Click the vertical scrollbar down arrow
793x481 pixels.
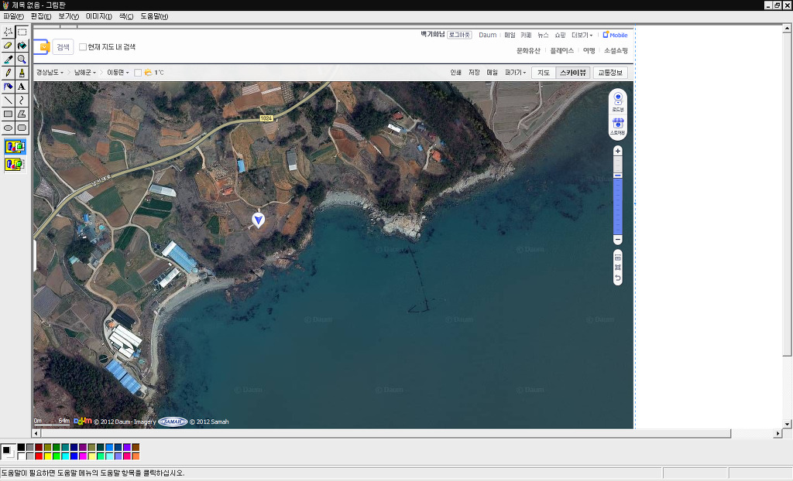787,424
